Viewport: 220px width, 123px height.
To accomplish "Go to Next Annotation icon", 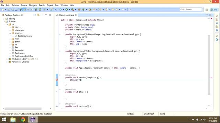I will pyautogui.click(x=101, y=10).
